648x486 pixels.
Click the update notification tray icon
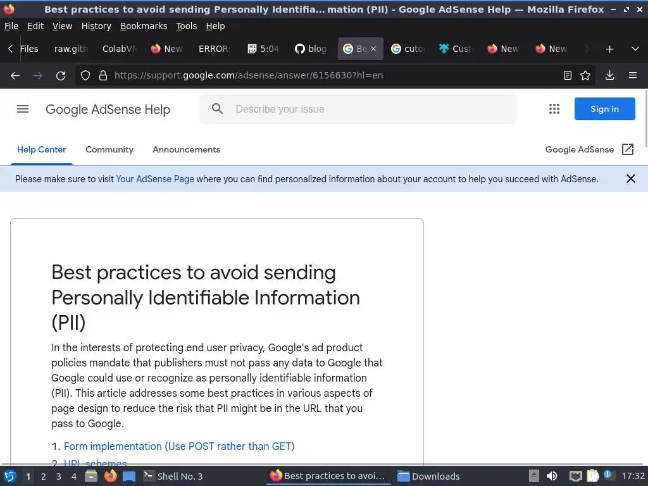tap(608, 475)
